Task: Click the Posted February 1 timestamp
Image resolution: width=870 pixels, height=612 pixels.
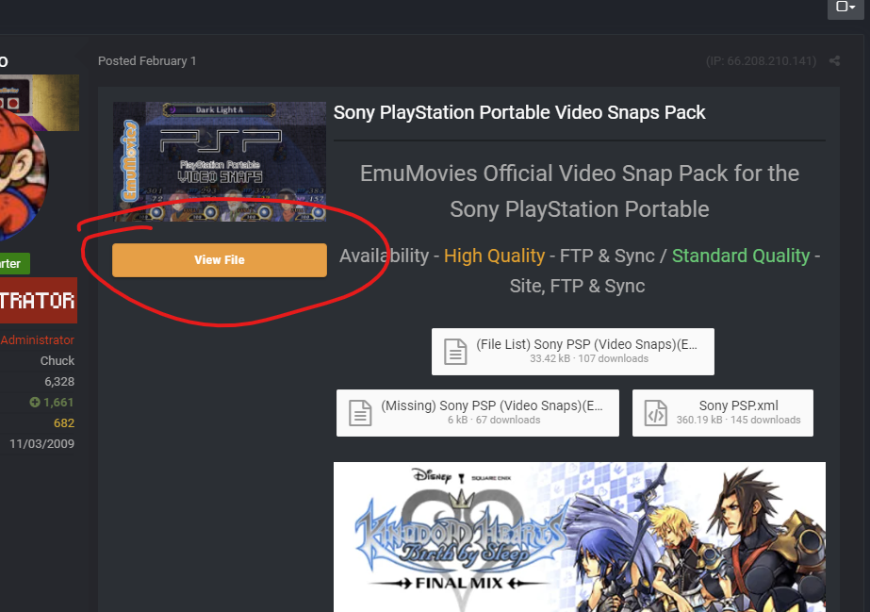Action: [147, 61]
